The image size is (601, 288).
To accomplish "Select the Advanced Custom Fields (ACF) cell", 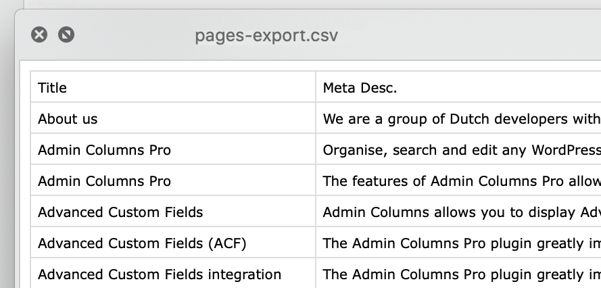I will point(172,243).
